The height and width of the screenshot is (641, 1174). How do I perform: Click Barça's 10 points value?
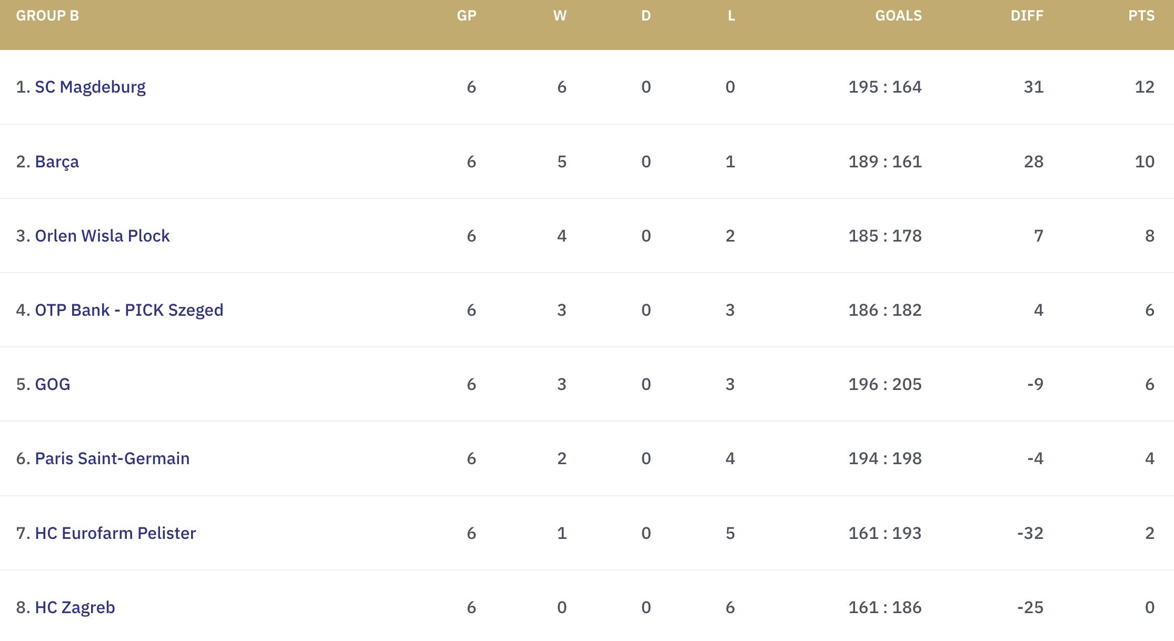1144,162
